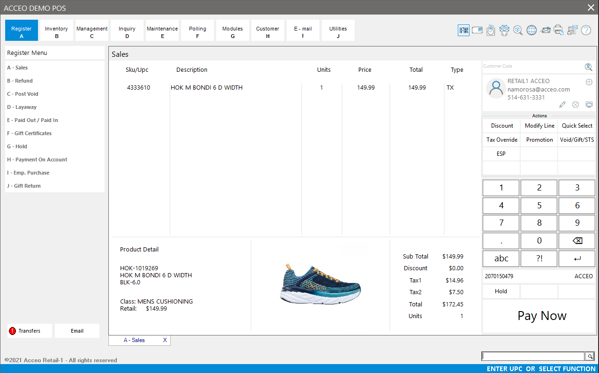Open the gift card icon on the toolbar
599x373 pixels.
point(477,30)
